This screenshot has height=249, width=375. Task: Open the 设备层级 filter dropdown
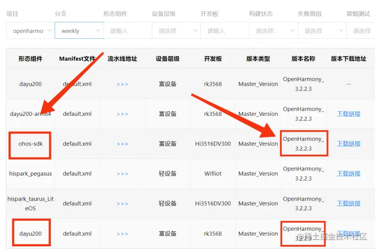click(177, 31)
